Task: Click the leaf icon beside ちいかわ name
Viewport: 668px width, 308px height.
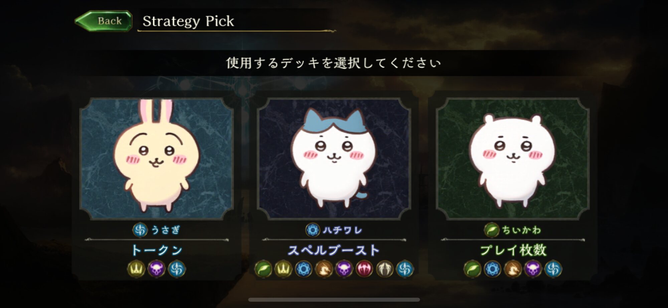Action: click(491, 230)
